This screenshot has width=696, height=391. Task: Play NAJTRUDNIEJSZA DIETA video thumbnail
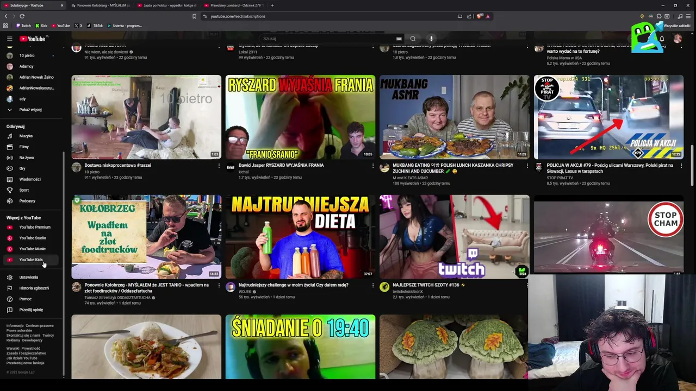click(x=300, y=237)
